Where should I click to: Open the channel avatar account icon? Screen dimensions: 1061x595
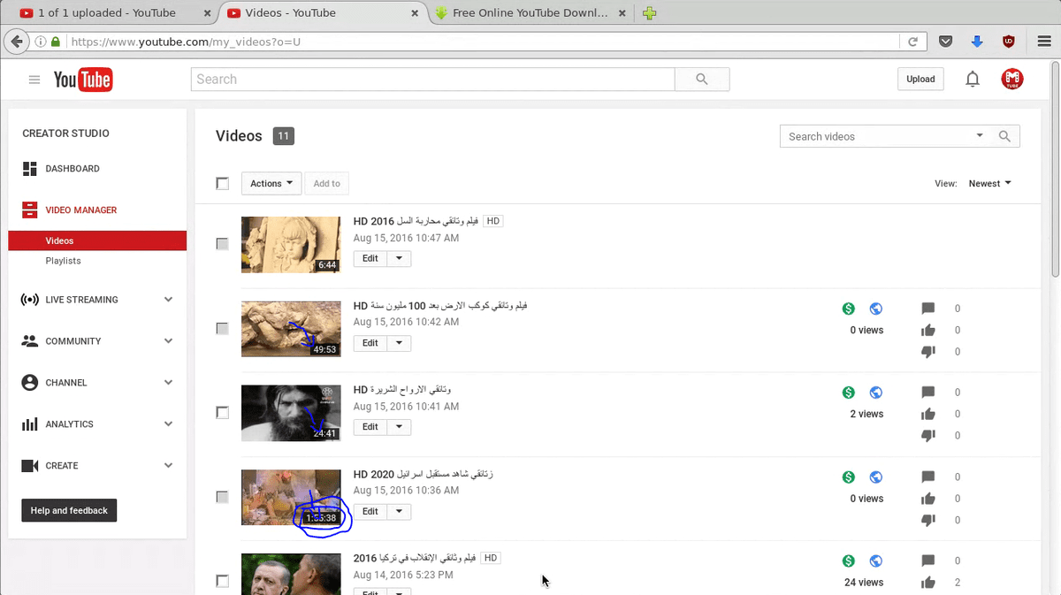pyautogui.click(x=1012, y=80)
